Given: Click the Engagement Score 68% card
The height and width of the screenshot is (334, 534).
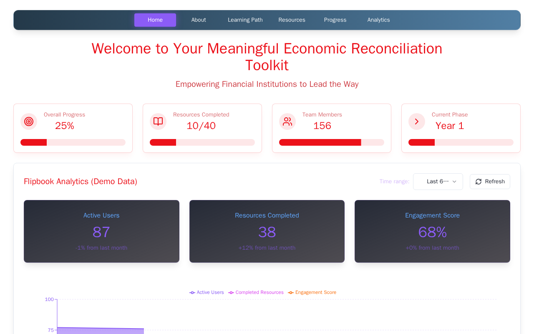Looking at the screenshot, I should coord(432,231).
